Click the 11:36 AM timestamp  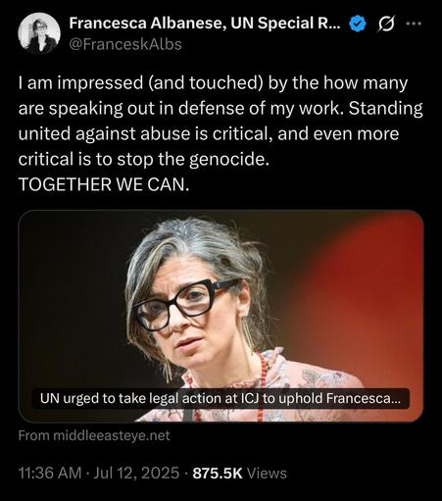(x=50, y=473)
